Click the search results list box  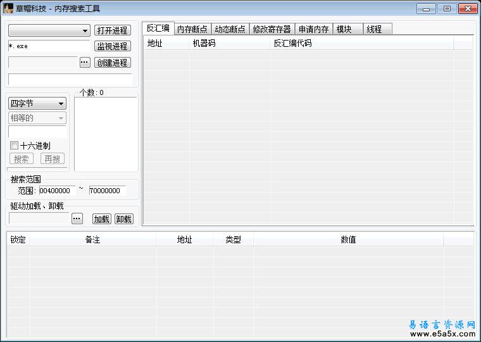(x=106, y=134)
